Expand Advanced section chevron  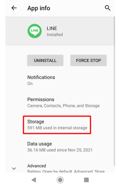[x=14, y=169]
